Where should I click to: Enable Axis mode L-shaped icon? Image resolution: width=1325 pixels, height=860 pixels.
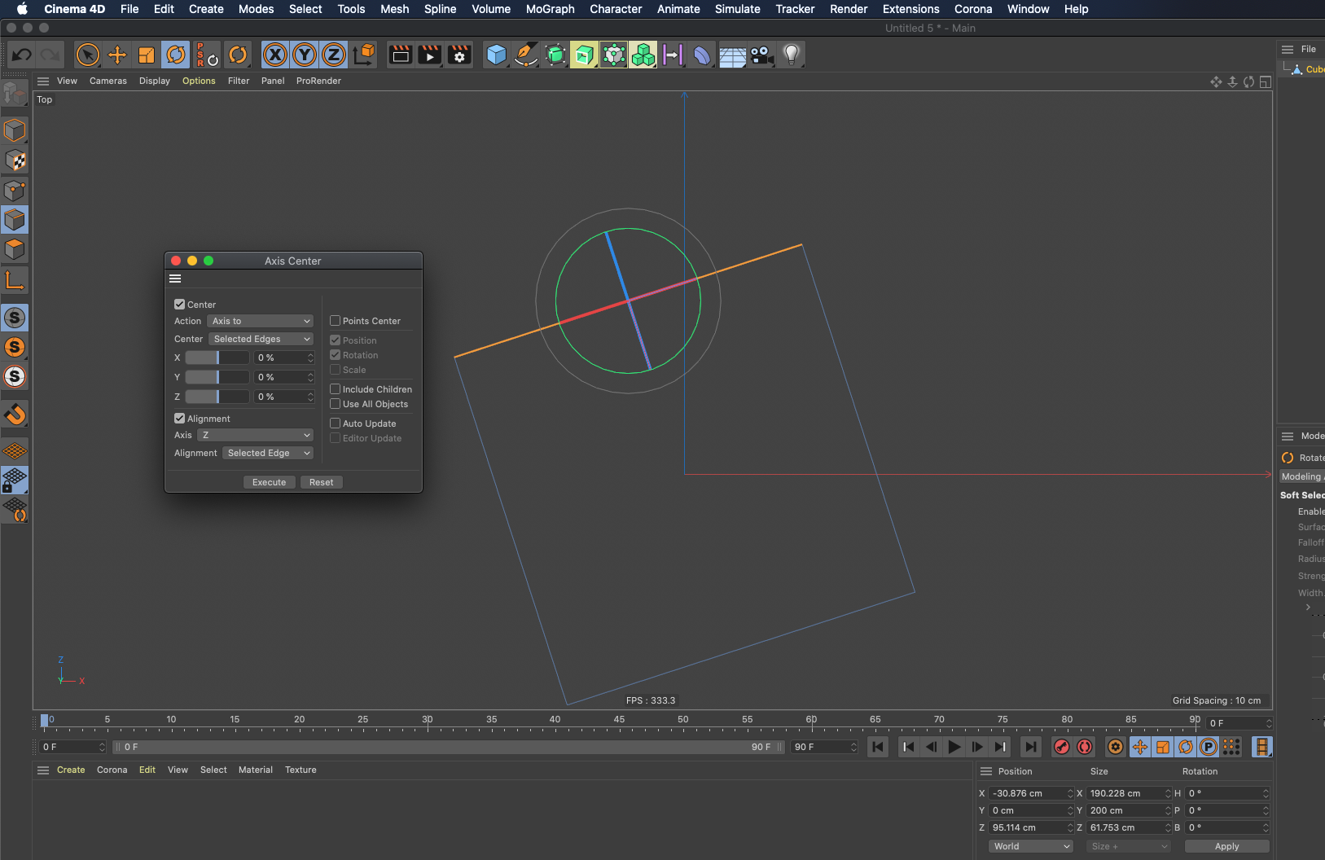coord(15,280)
